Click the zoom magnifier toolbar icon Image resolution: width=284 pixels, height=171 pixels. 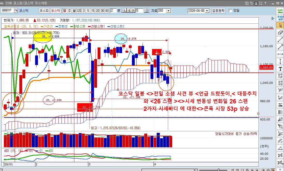124,11
